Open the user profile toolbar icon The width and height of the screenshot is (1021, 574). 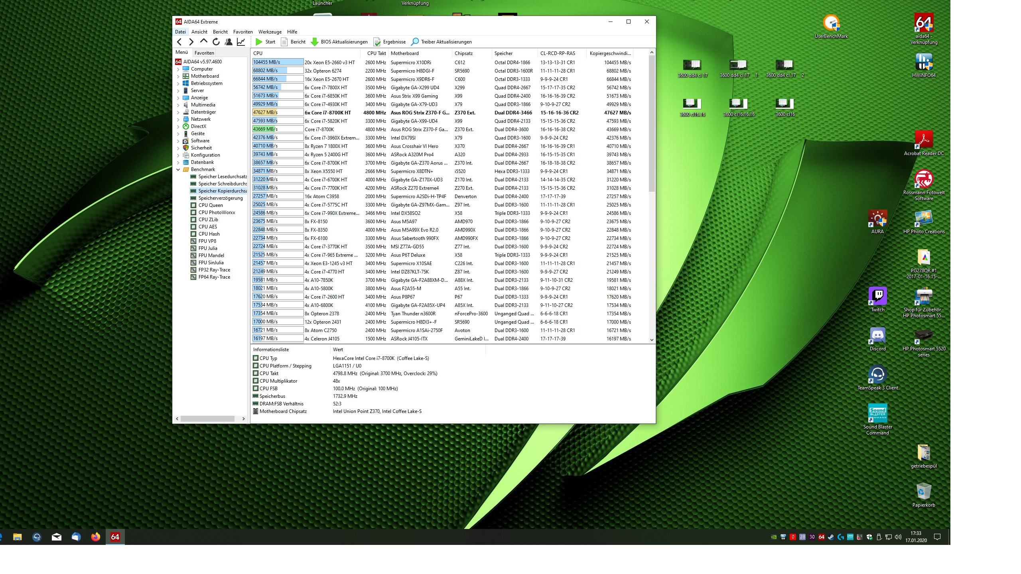229,42
